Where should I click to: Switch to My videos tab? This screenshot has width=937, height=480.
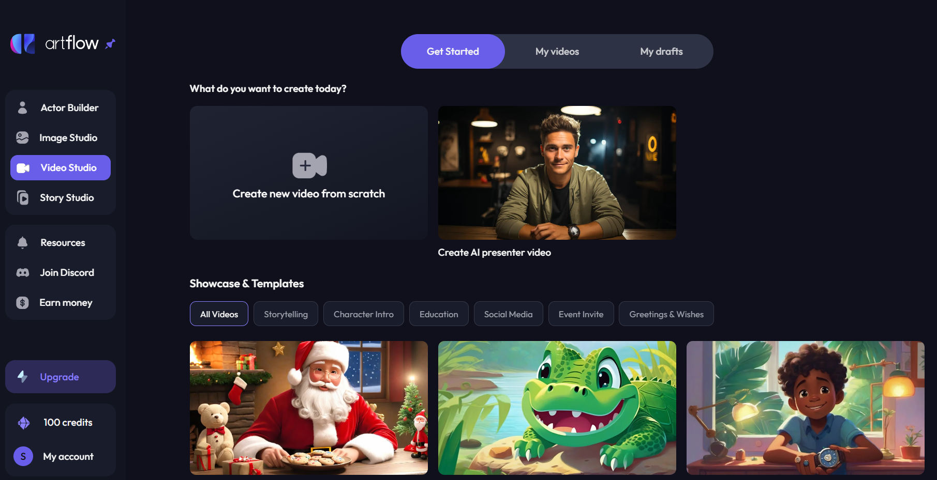click(x=557, y=51)
